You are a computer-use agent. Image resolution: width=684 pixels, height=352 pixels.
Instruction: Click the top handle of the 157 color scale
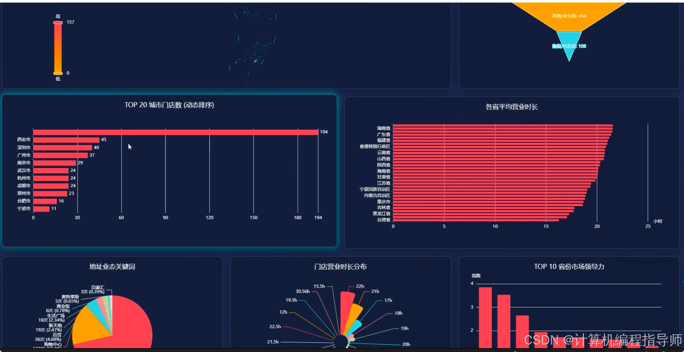click(x=58, y=23)
